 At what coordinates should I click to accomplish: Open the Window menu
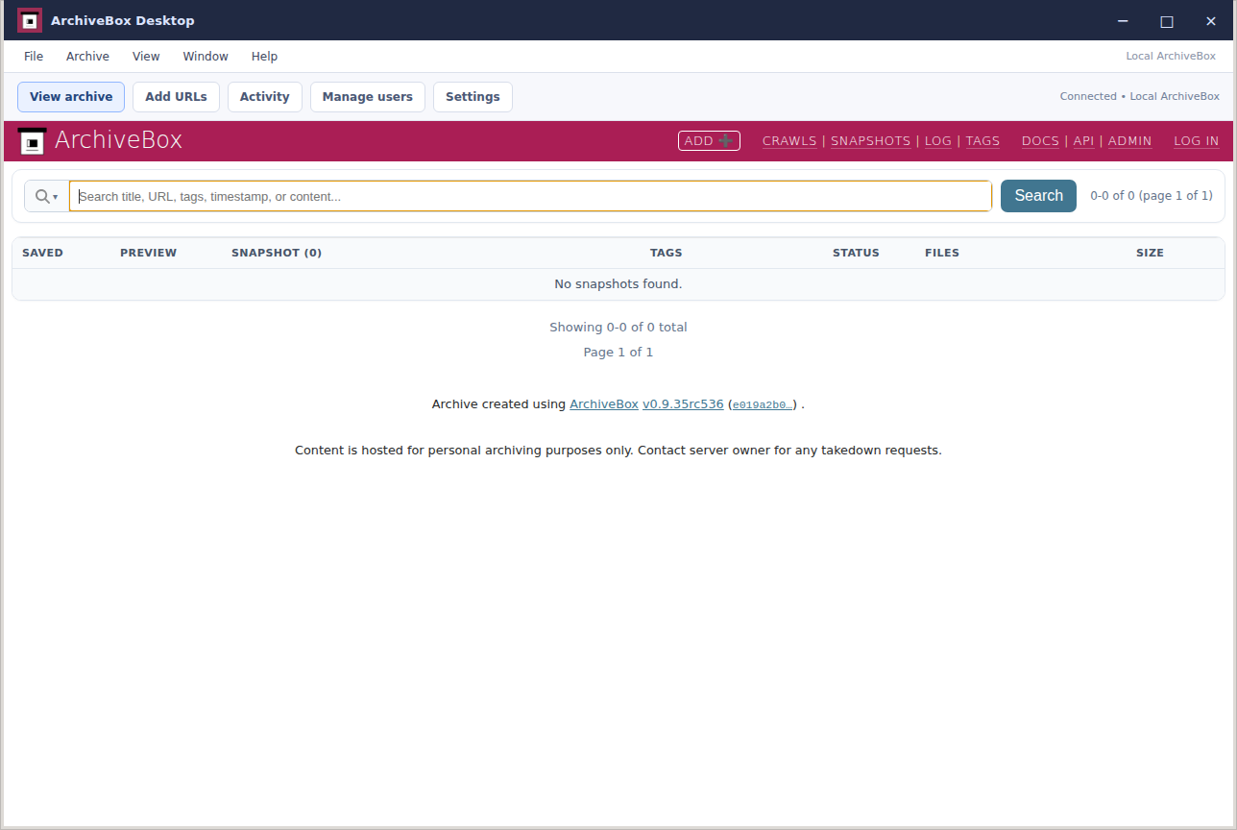(206, 57)
